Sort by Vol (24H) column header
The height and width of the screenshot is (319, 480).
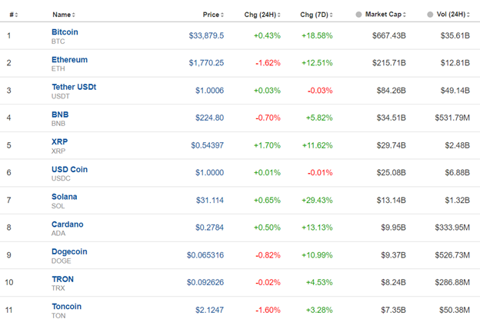click(x=453, y=15)
